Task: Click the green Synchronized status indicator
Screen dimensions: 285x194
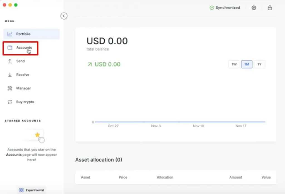Action: [224, 8]
